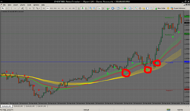Open the Data Window crosshair icon
Screen dimensions: 190x111
click(x=140, y=8)
